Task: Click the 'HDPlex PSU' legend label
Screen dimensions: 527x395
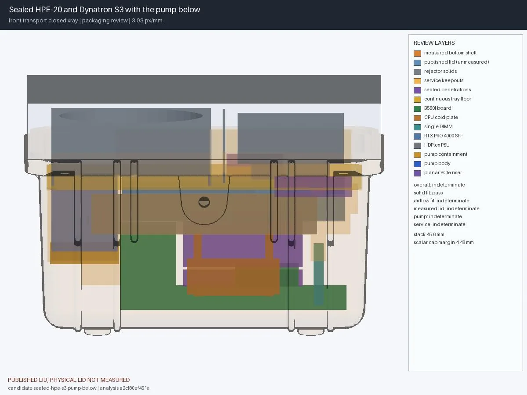Action: [437, 145]
